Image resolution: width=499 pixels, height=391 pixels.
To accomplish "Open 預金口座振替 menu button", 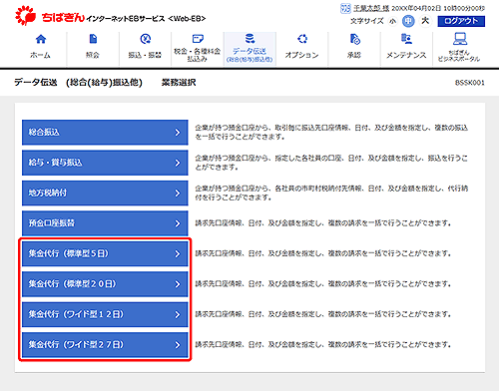I will point(105,223).
